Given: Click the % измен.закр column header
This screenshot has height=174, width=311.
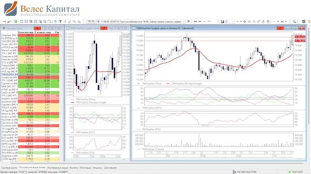Looking at the screenshot, I should [42, 32].
